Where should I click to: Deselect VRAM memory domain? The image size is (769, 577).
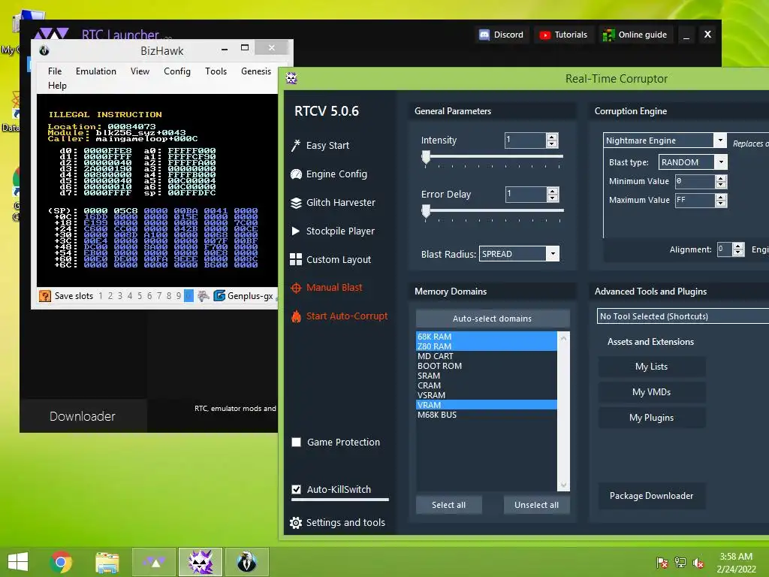pyautogui.click(x=486, y=405)
